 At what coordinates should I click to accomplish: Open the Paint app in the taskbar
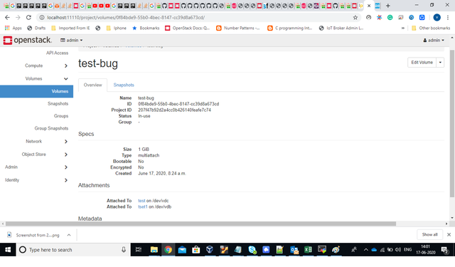pos(336,250)
